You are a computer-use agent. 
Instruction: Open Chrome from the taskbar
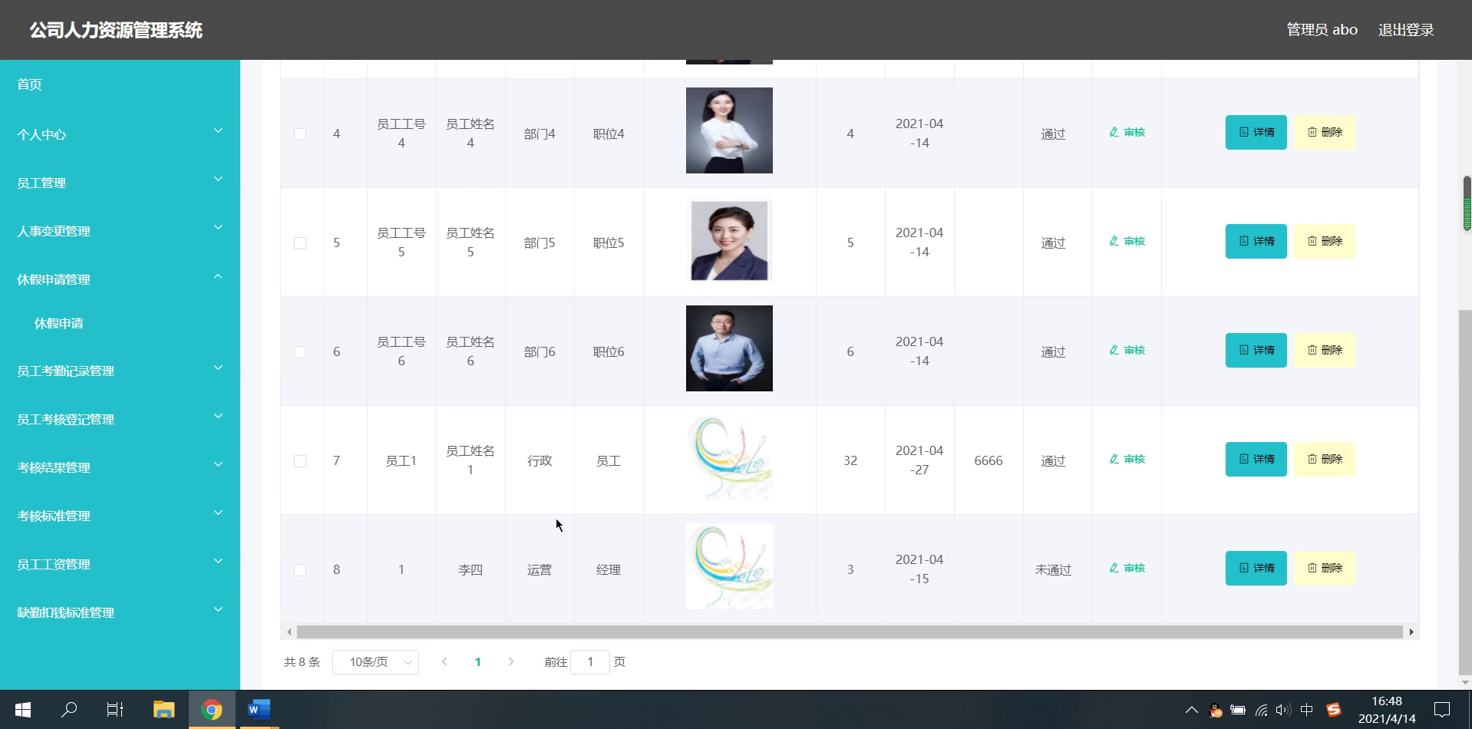212,710
